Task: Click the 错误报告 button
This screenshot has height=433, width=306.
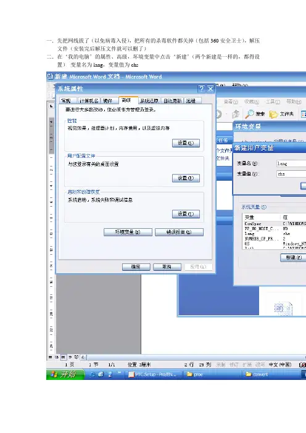Action: [x=180, y=232]
